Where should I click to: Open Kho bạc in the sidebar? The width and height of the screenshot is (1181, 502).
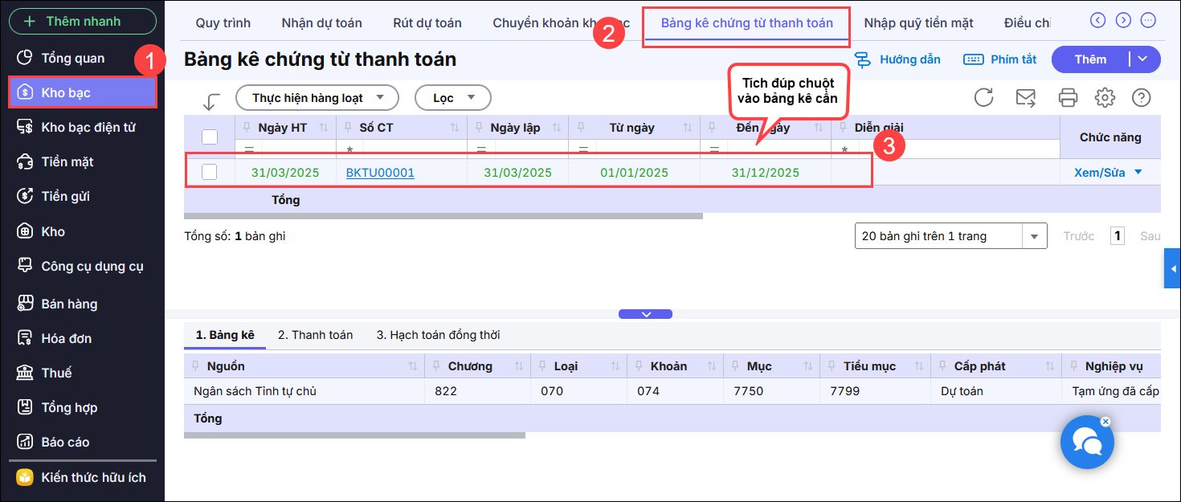83,92
